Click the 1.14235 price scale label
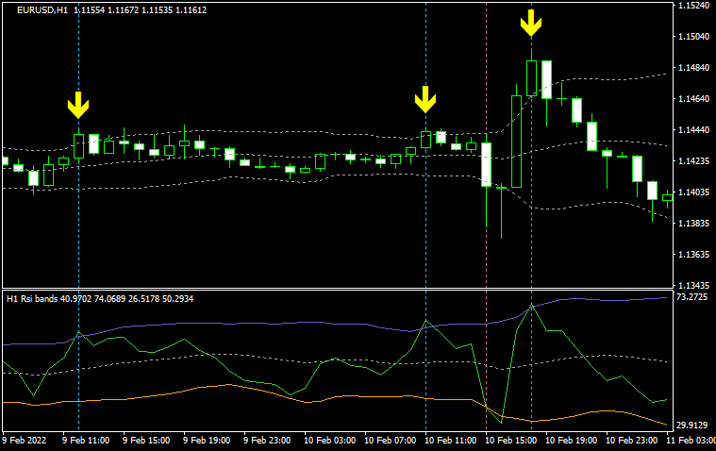Screen dimensions: 716x451 [x=693, y=160]
